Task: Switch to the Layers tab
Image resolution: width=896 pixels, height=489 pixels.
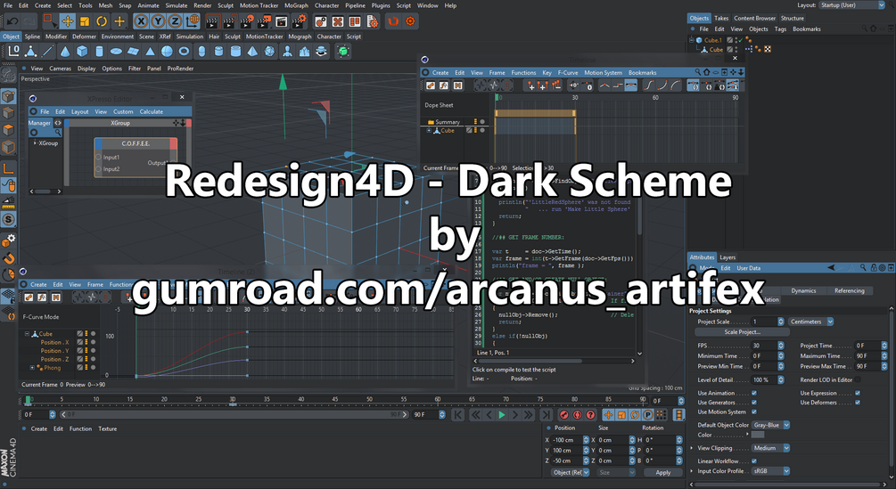Action: click(727, 257)
